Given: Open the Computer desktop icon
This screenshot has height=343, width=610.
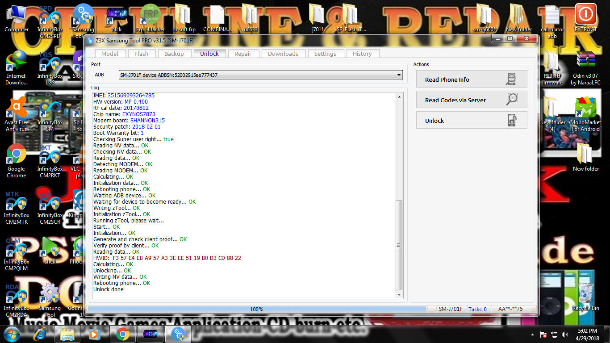Looking at the screenshot, I should [x=17, y=18].
